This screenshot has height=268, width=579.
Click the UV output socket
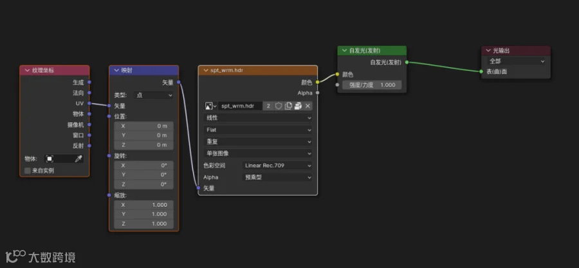(89, 104)
